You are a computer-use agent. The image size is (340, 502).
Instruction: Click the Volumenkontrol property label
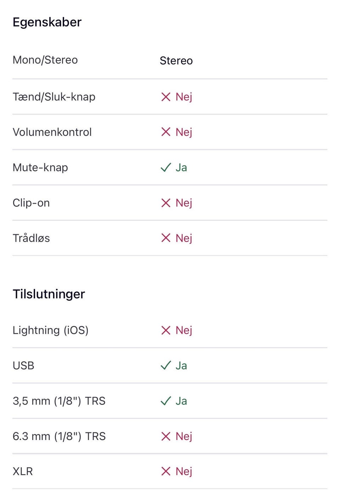pyautogui.click(x=52, y=132)
